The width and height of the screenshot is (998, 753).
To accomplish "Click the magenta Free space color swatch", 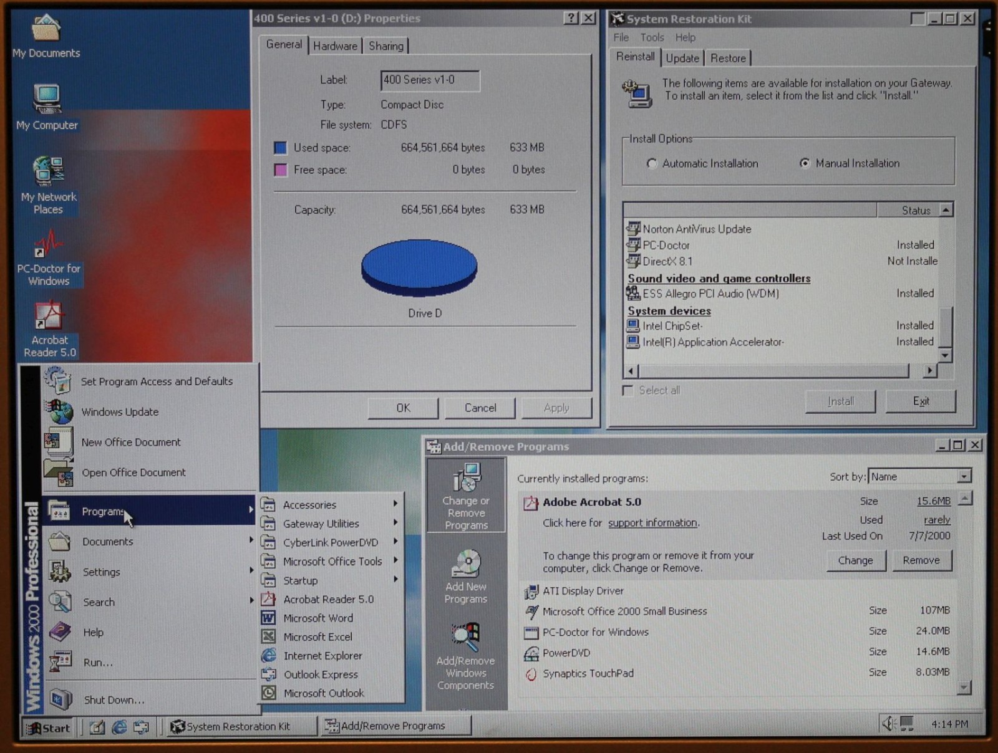I will click(280, 170).
